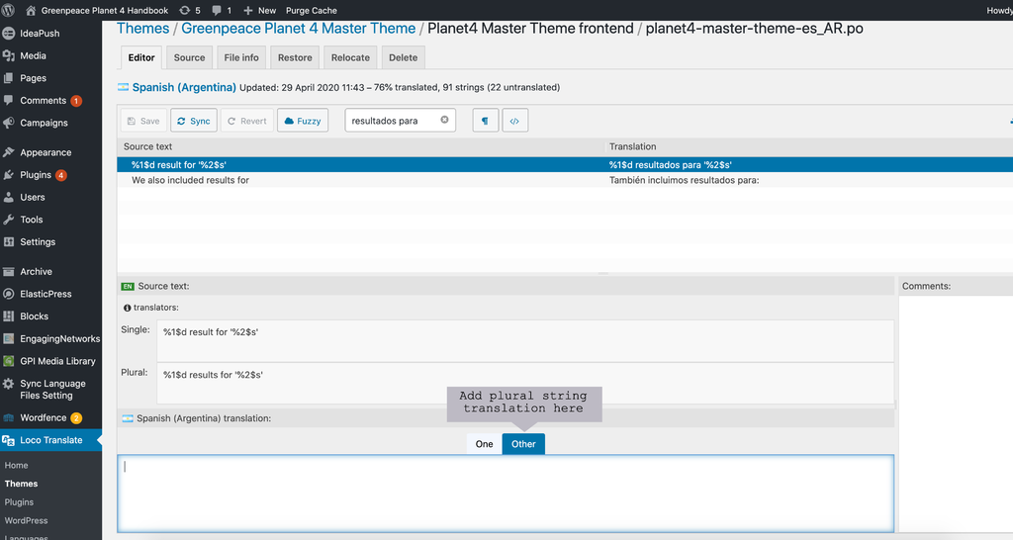Switch to the Source tab
The width and height of the screenshot is (1013, 540).
click(189, 57)
